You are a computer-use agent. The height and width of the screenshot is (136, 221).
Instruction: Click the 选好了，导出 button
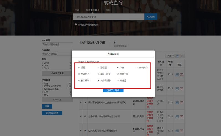coord(113,90)
